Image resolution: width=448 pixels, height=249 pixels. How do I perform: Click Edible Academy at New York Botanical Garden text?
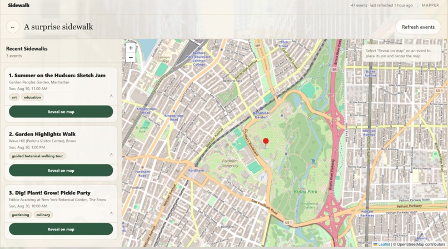pyautogui.click(x=57, y=200)
